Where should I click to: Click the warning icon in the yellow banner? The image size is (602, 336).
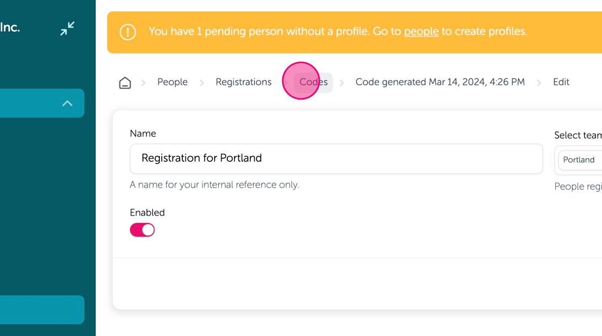[x=127, y=32]
